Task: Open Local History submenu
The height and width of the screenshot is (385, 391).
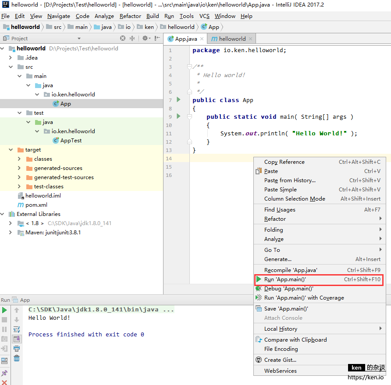Action: click(320, 329)
